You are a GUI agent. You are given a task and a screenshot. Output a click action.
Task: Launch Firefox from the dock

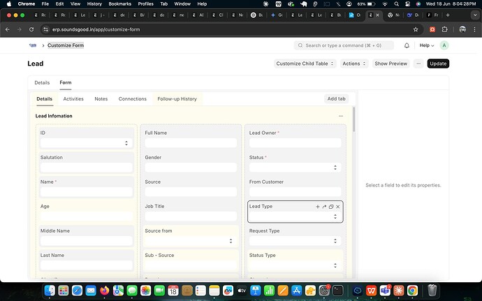[105, 291]
